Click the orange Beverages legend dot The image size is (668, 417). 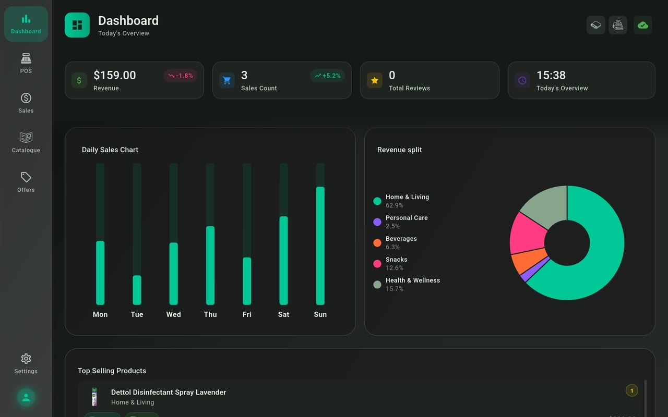pos(377,243)
